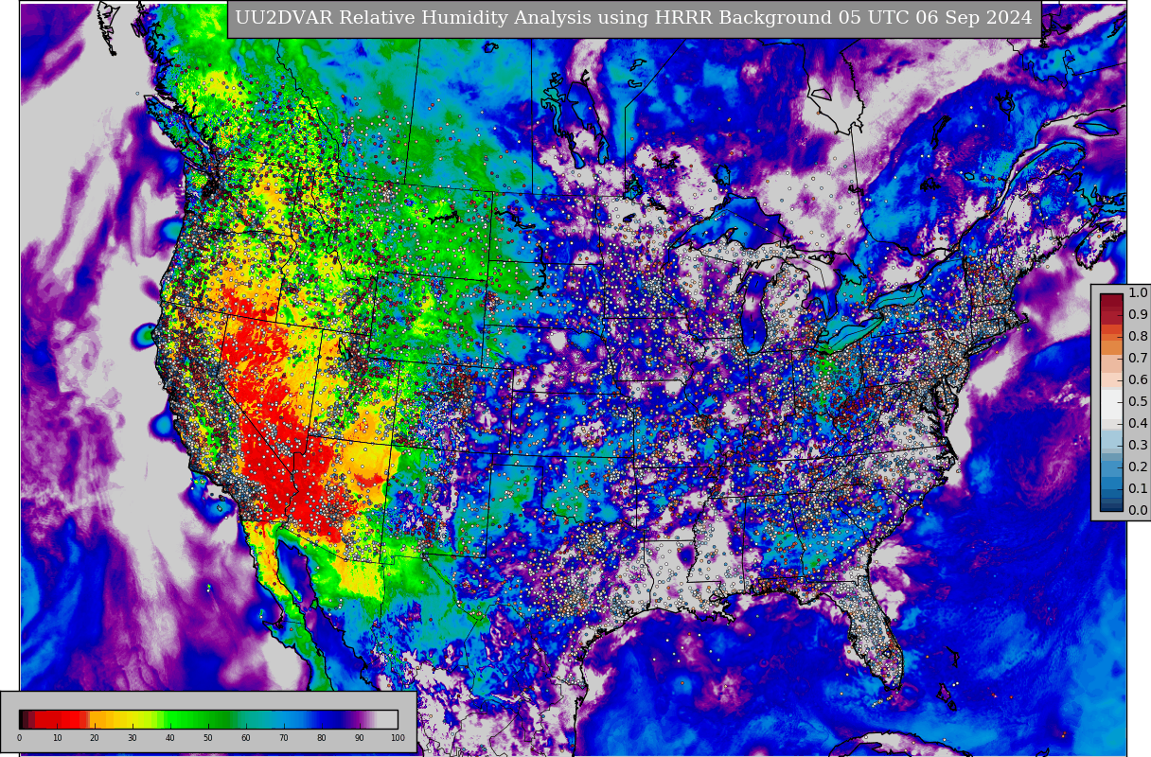Click the 0.6 label on right colorbar
This screenshot has height=757, width=1151.
coord(1138,380)
